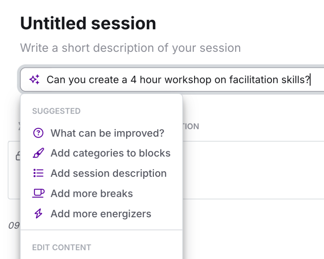Click the lightning bolt energizers icon

click(38, 214)
